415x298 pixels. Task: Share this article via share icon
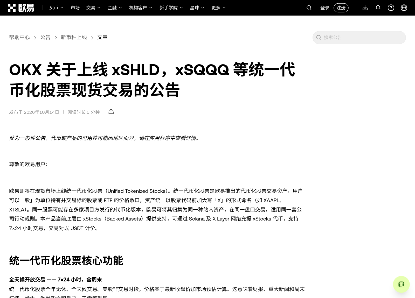click(111, 112)
